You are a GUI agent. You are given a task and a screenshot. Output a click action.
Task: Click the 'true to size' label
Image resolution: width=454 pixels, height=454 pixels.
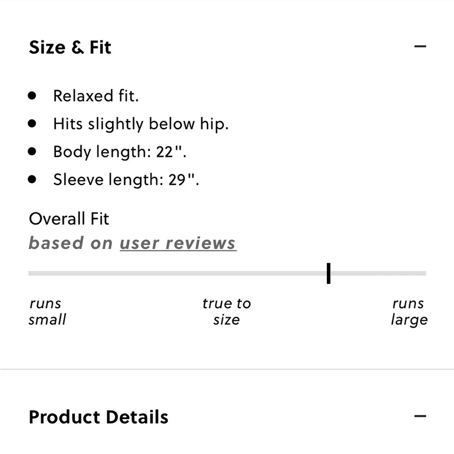[x=227, y=311]
